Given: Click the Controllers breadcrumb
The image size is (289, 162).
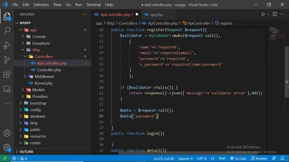Looking at the screenshot, I should pos(128,23).
